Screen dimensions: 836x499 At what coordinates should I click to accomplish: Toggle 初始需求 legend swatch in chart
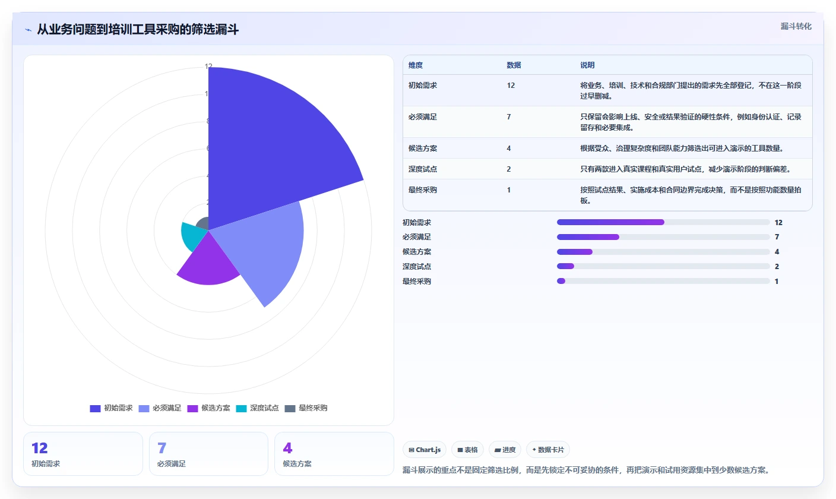95,408
